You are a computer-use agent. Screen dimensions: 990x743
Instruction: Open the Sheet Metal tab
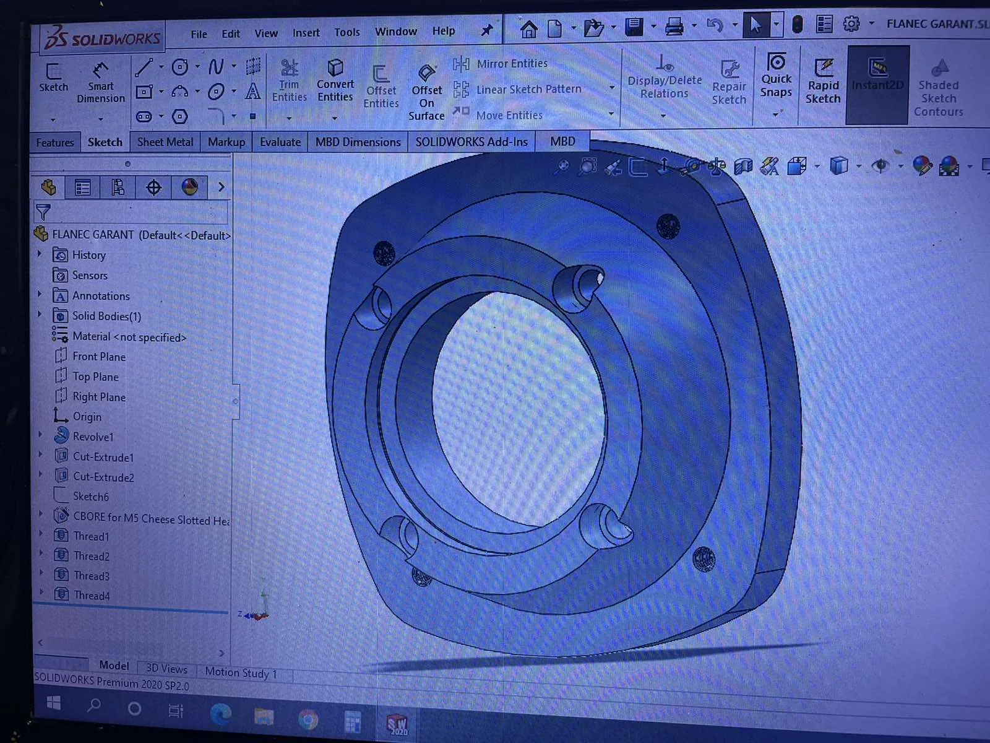[x=165, y=142]
